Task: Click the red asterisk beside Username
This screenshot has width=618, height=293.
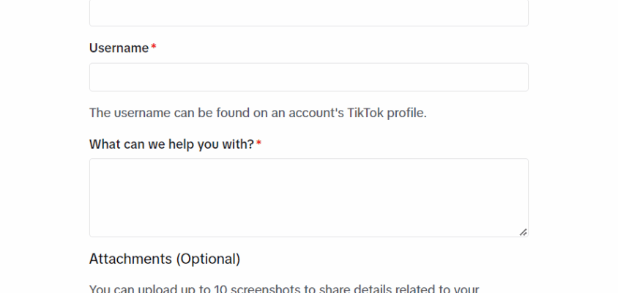Action: pos(154,48)
